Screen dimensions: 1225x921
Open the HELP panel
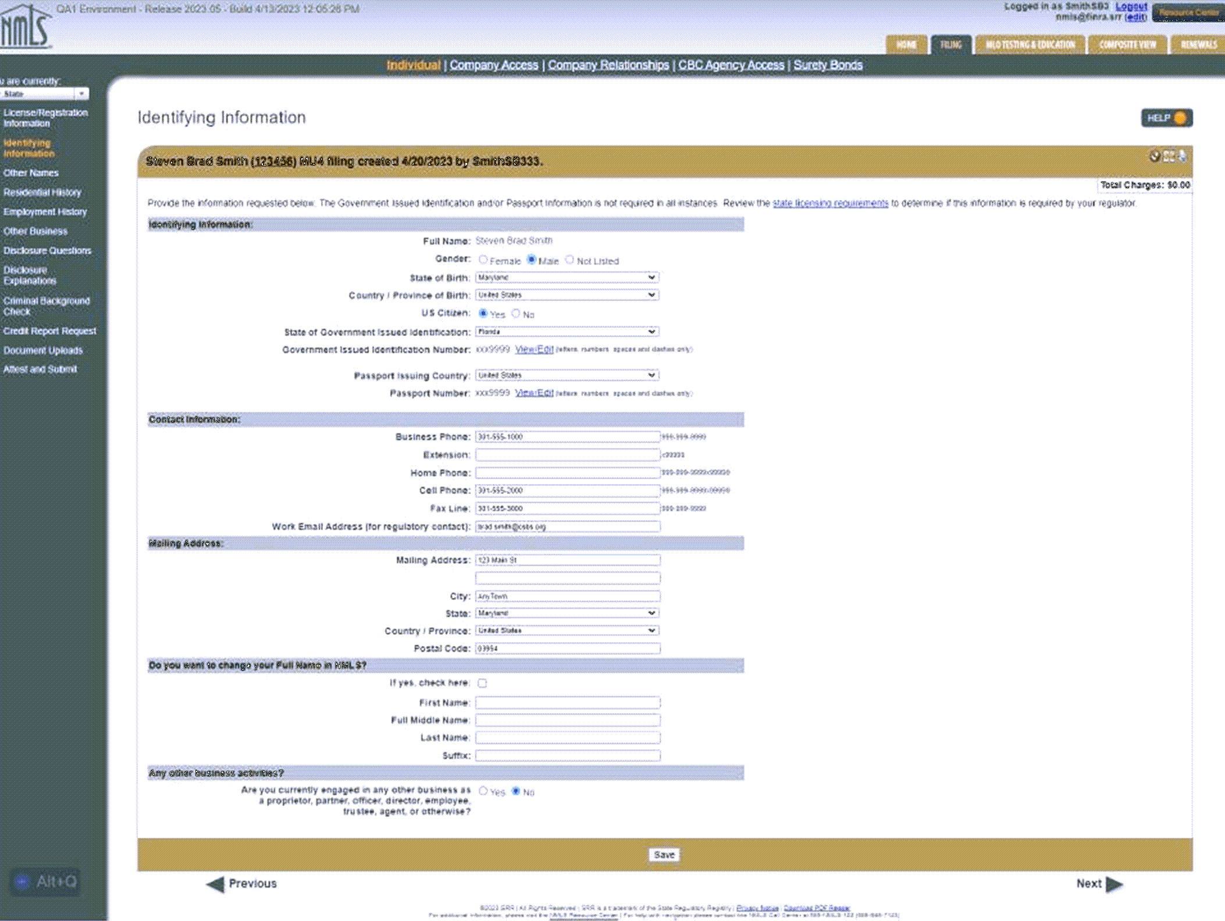pos(1166,118)
